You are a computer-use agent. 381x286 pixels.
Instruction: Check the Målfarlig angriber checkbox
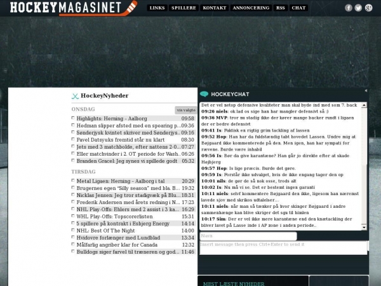tap(73, 244)
